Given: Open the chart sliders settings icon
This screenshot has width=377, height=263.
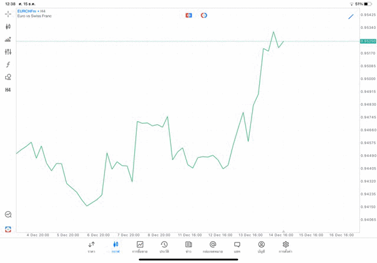Looking at the screenshot, I should 8,52.
